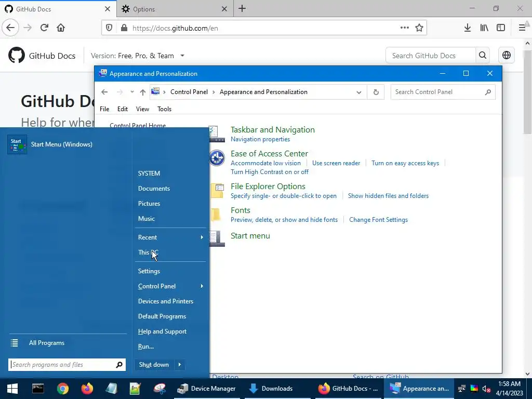Bookmark this page with the star icon
The width and height of the screenshot is (532, 399).
419,28
